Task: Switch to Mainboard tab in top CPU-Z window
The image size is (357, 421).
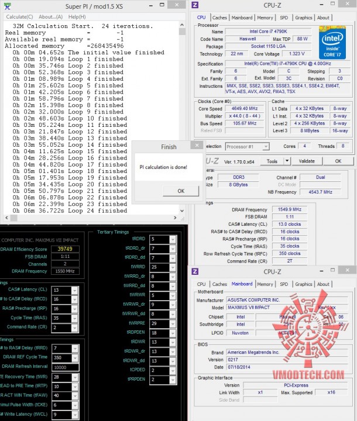Action: [242, 18]
